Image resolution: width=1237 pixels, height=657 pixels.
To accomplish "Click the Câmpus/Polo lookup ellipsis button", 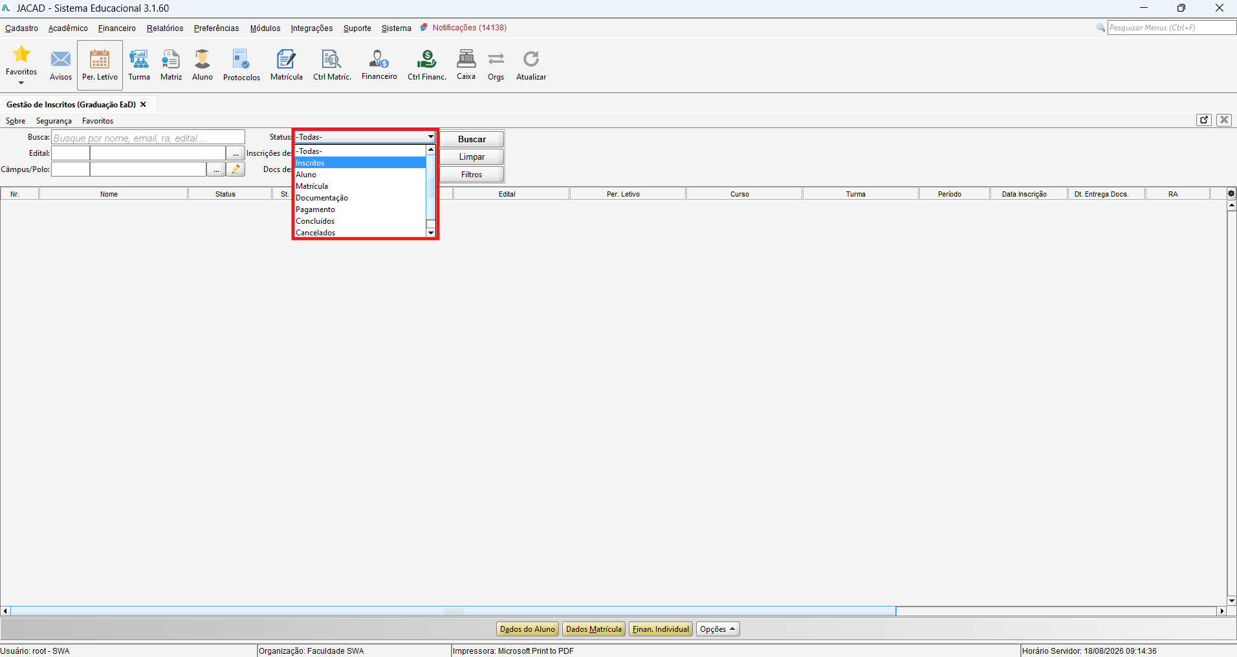I will (x=216, y=169).
